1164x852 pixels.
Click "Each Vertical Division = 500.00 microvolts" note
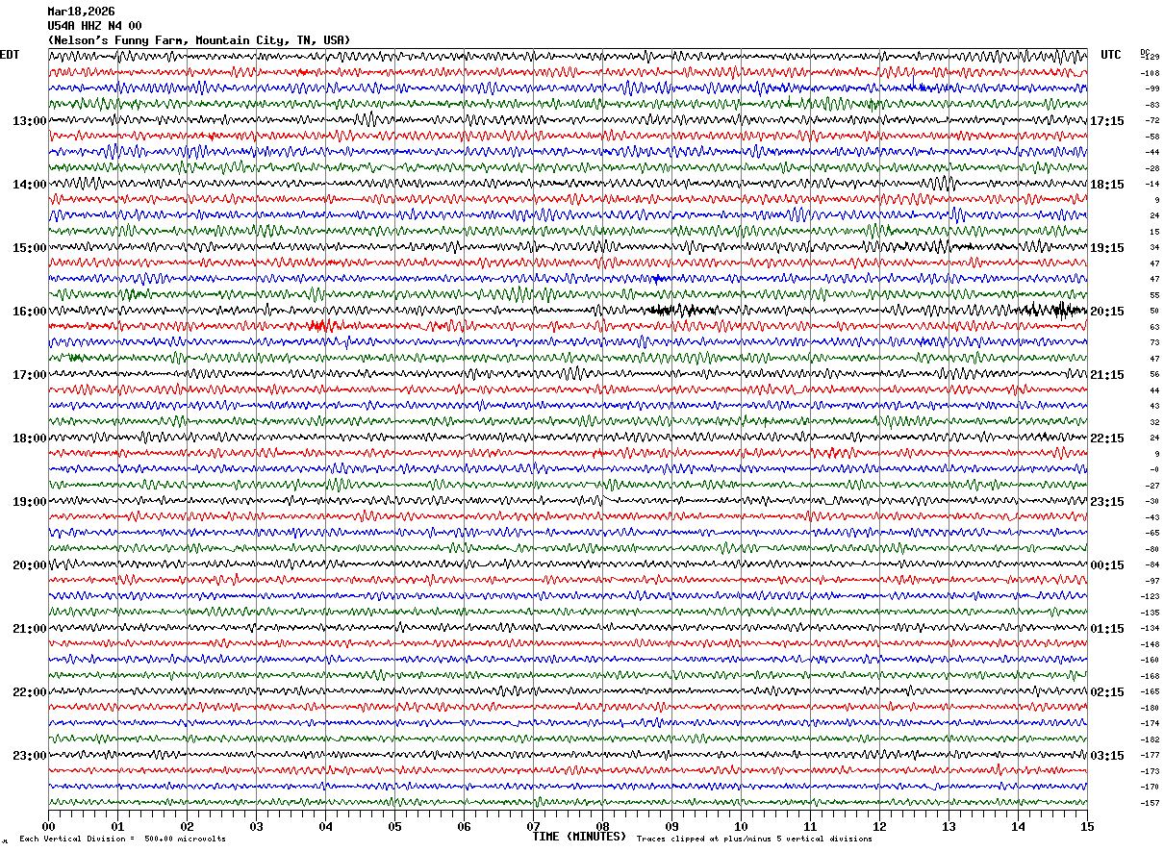(122, 839)
